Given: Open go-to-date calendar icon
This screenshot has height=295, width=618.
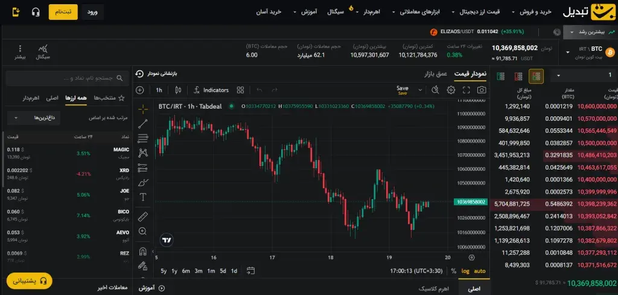Looking at the screenshot, I should [x=250, y=271].
